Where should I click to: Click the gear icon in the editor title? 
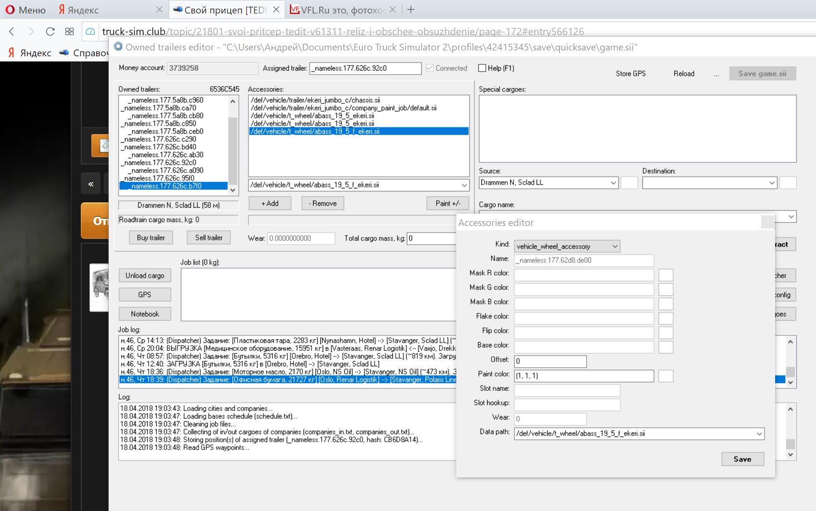click(118, 47)
